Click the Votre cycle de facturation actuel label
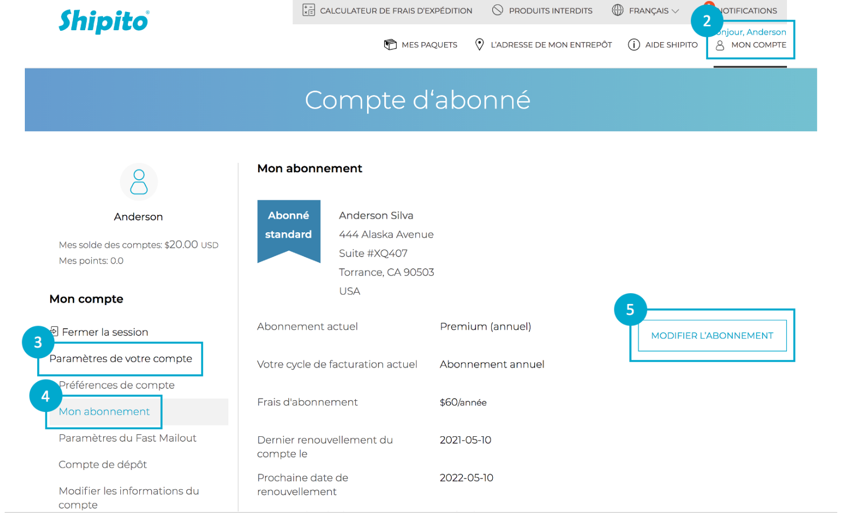Screen dimensions: 842x513 click(x=337, y=364)
